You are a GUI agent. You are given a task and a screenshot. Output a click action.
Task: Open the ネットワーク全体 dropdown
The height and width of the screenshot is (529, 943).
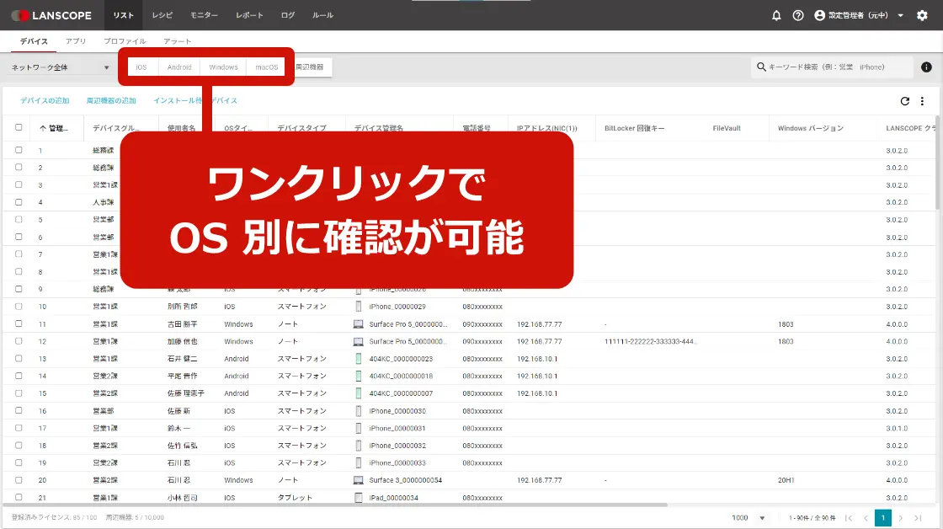(x=60, y=67)
